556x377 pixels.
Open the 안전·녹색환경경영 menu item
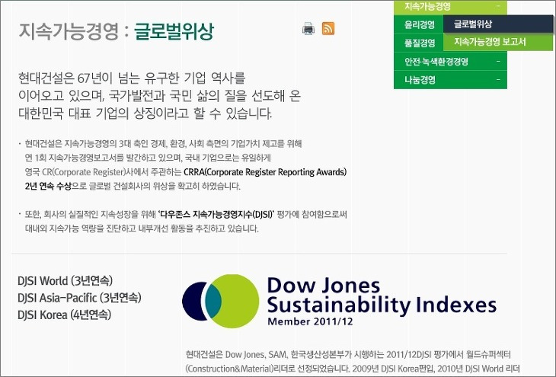click(450, 62)
